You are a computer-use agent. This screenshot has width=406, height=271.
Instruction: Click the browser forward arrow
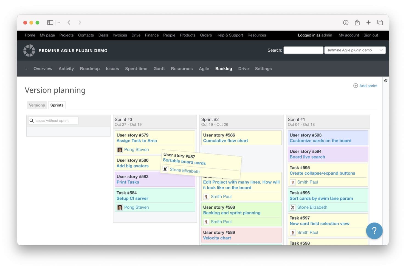point(80,23)
